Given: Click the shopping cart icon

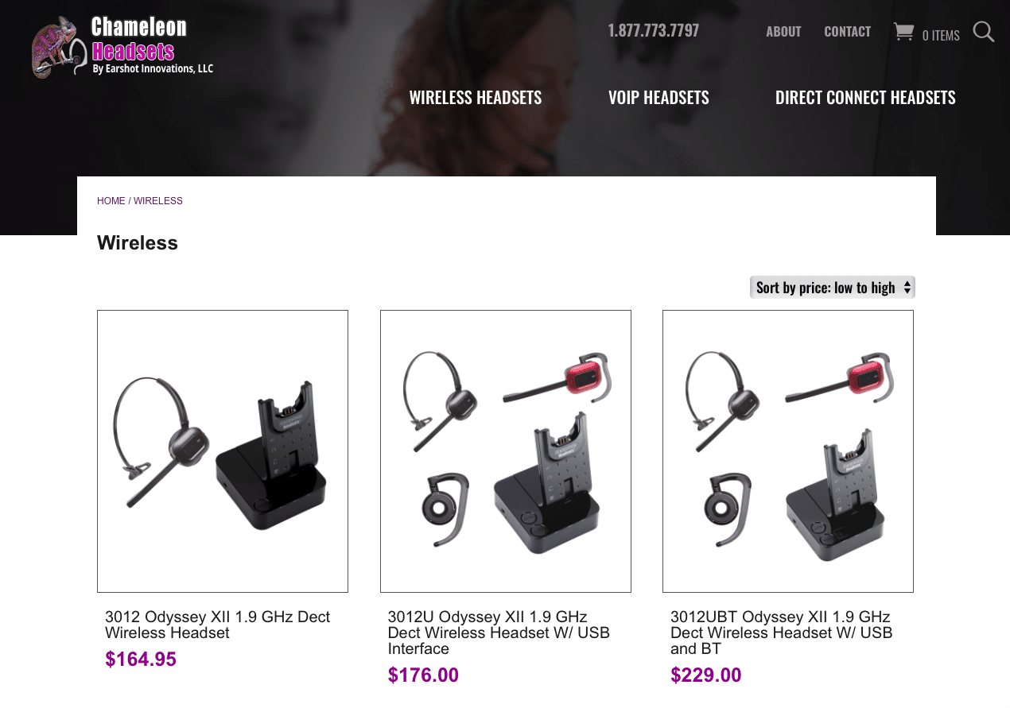Looking at the screenshot, I should pos(903,32).
